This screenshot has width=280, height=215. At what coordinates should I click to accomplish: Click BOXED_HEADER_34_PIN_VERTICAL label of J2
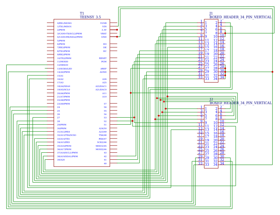tap(241, 103)
